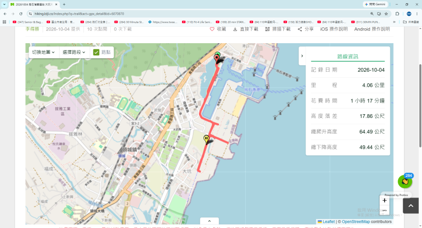Reload the current page
Viewport: 422px width, 228px height.
[21, 14]
